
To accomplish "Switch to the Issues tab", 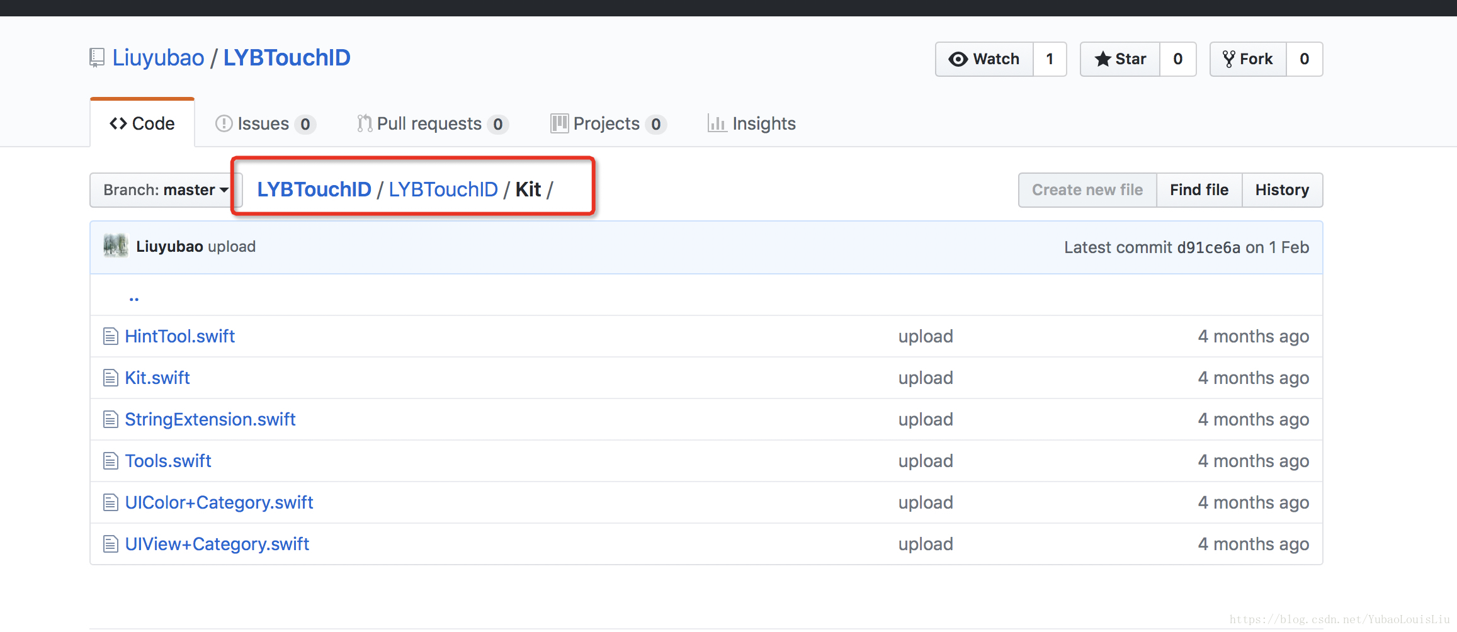I will point(265,124).
